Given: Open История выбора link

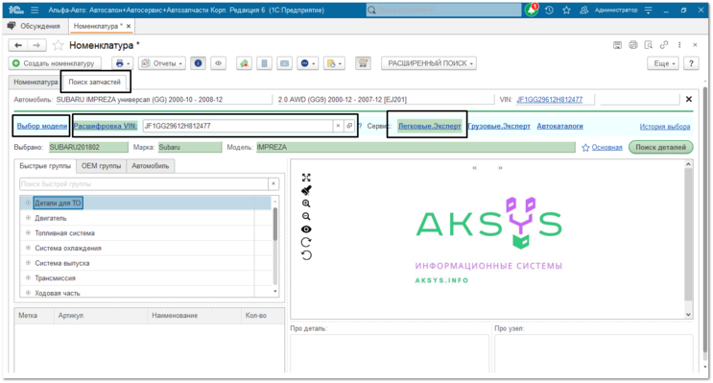Looking at the screenshot, I should click(665, 127).
